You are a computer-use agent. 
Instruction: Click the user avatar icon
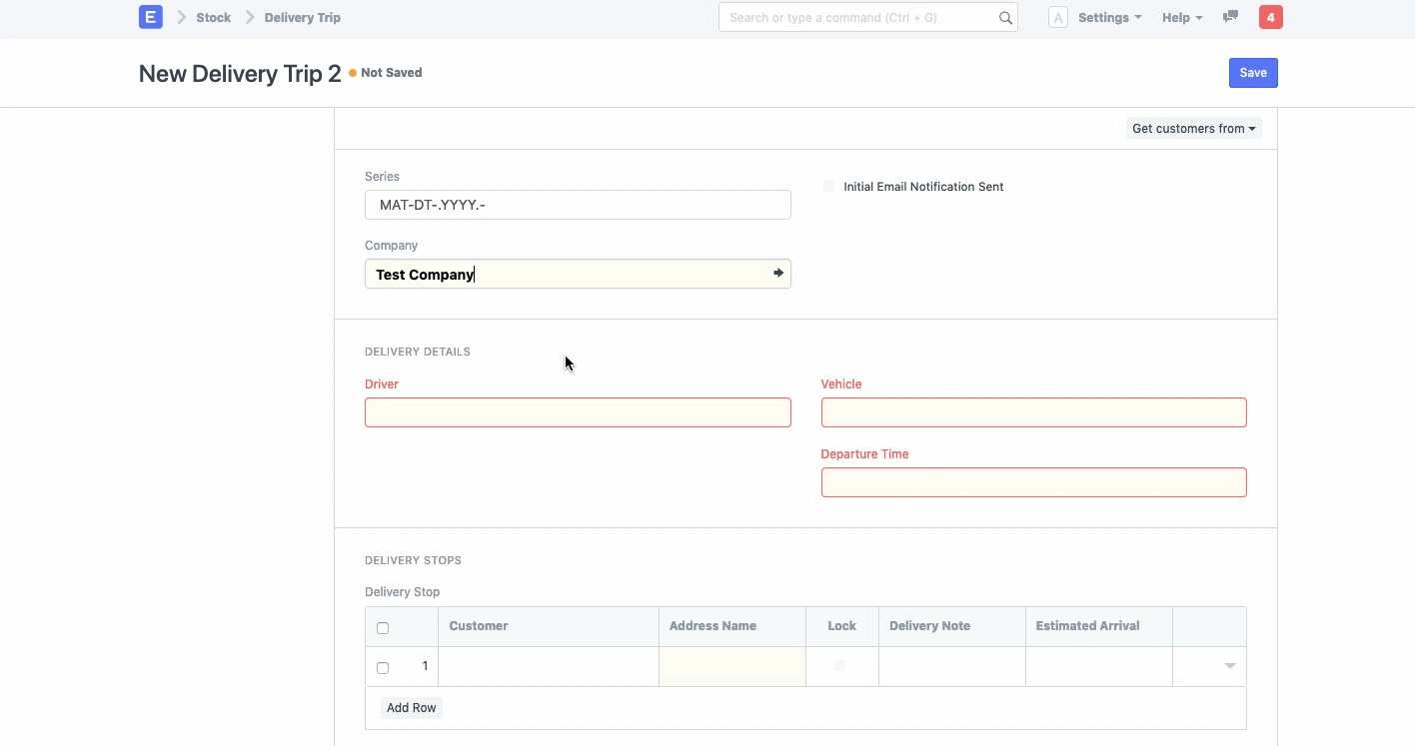coord(1057,18)
